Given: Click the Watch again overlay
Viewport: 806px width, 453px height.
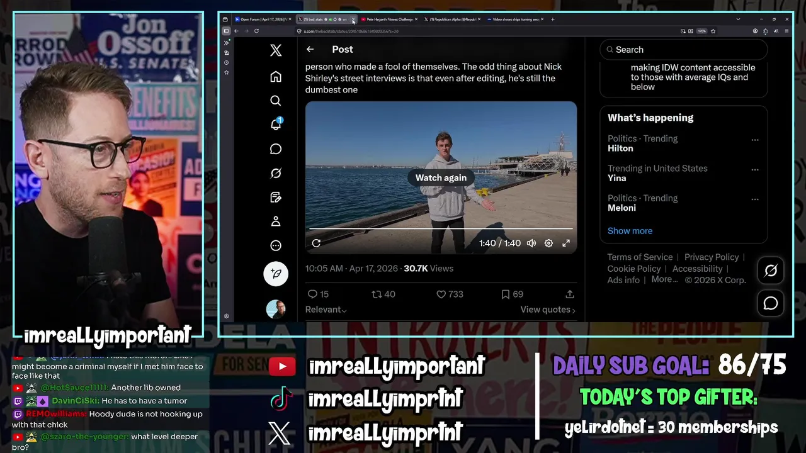Looking at the screenshot, I should click(x=441, y=177).
